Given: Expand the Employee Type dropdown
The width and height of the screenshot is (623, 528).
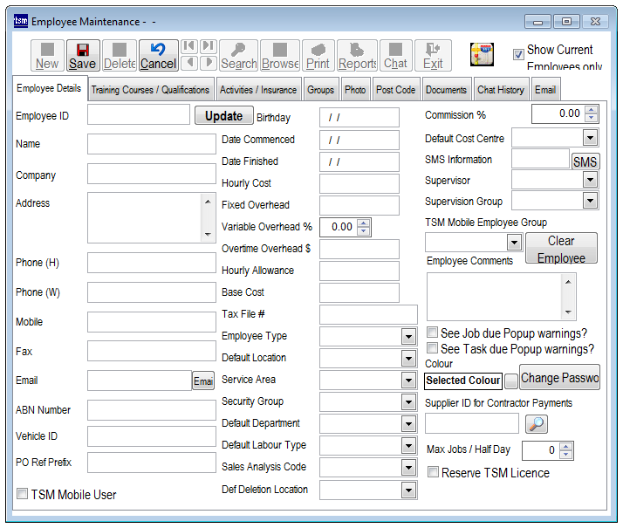Looking at the screenshot, I should (408, 337).
